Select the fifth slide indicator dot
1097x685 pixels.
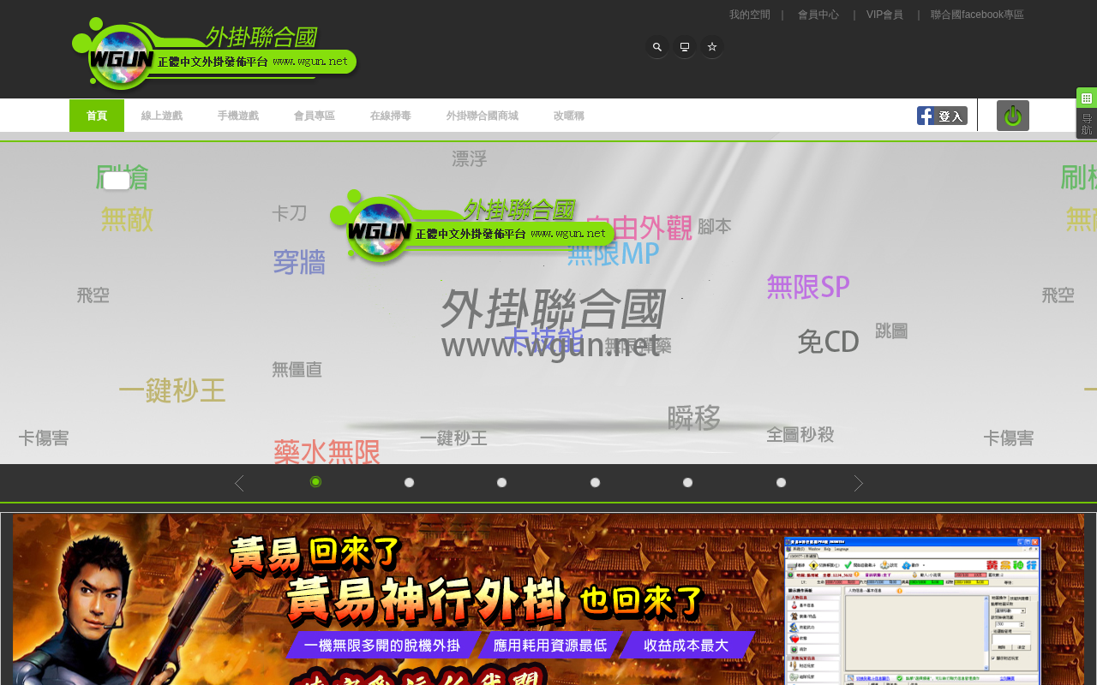tap(687, 483)
